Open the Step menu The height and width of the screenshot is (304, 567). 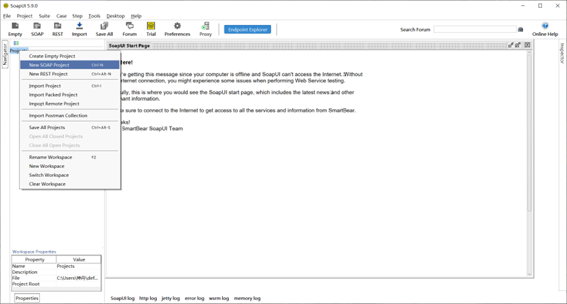[77, 16]
